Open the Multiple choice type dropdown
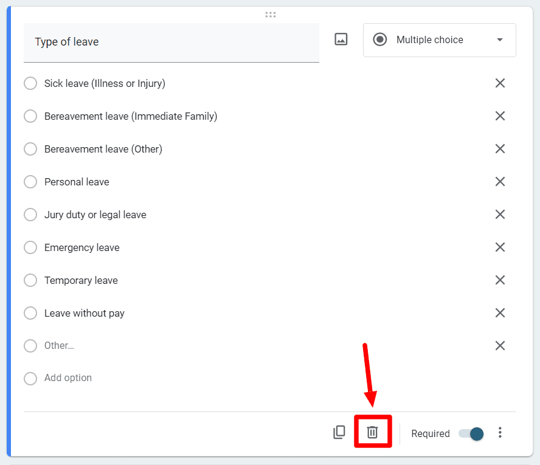The image size is (540, 465). (x=440, y=40)
